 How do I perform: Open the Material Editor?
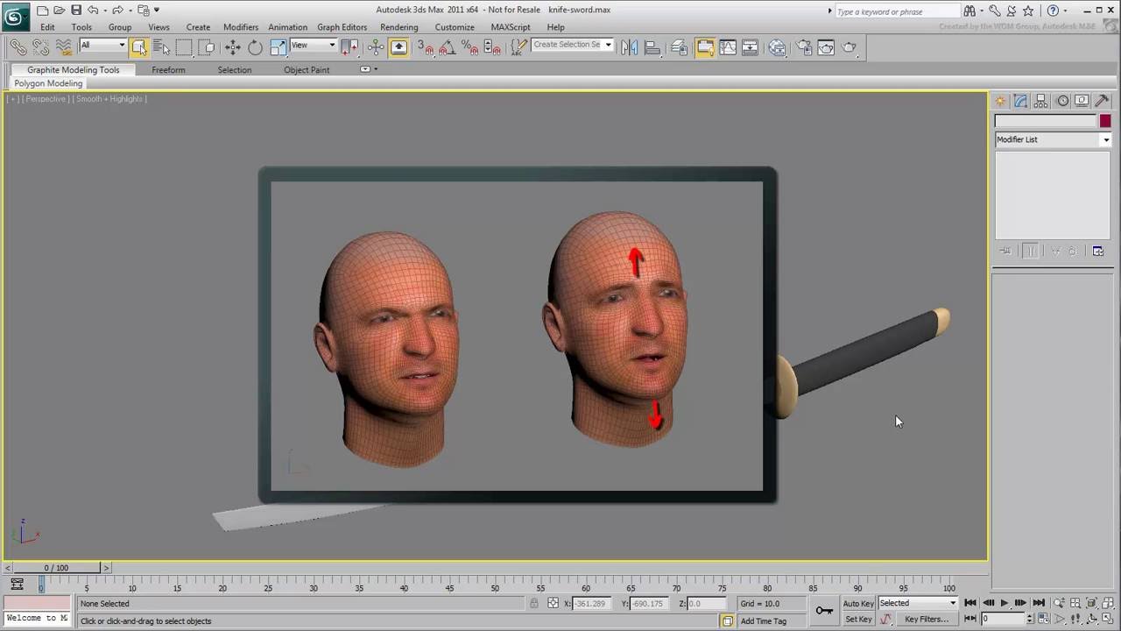tap(777, 47)
